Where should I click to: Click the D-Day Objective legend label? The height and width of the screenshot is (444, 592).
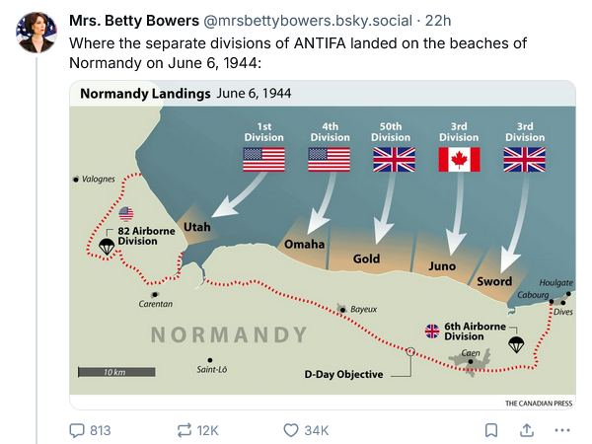click(342, 374)
